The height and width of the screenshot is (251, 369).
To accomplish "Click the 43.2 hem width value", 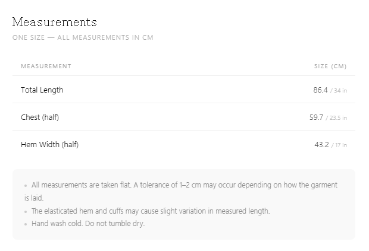I will 322,145.
